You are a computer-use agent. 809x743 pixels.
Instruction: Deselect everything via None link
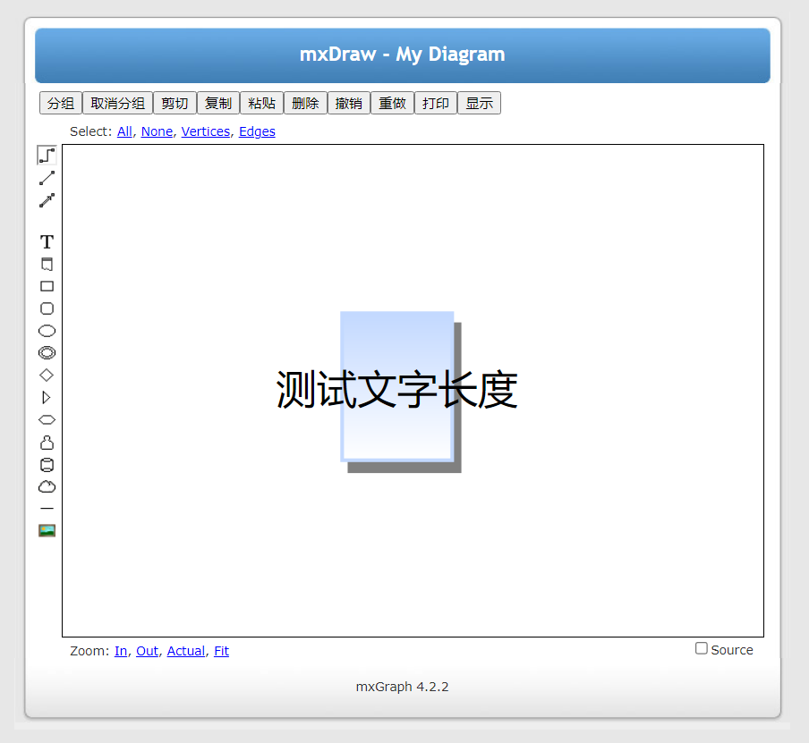point(157,131)
